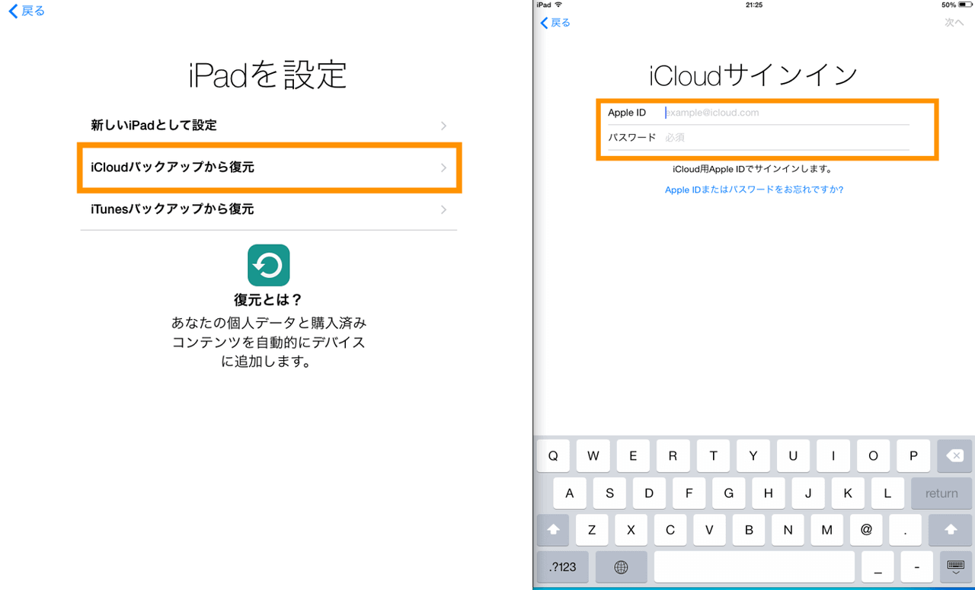The width and height of the screenshot is (975, 590).
Task: Tap the B key
Action: [x=749, y=530]
